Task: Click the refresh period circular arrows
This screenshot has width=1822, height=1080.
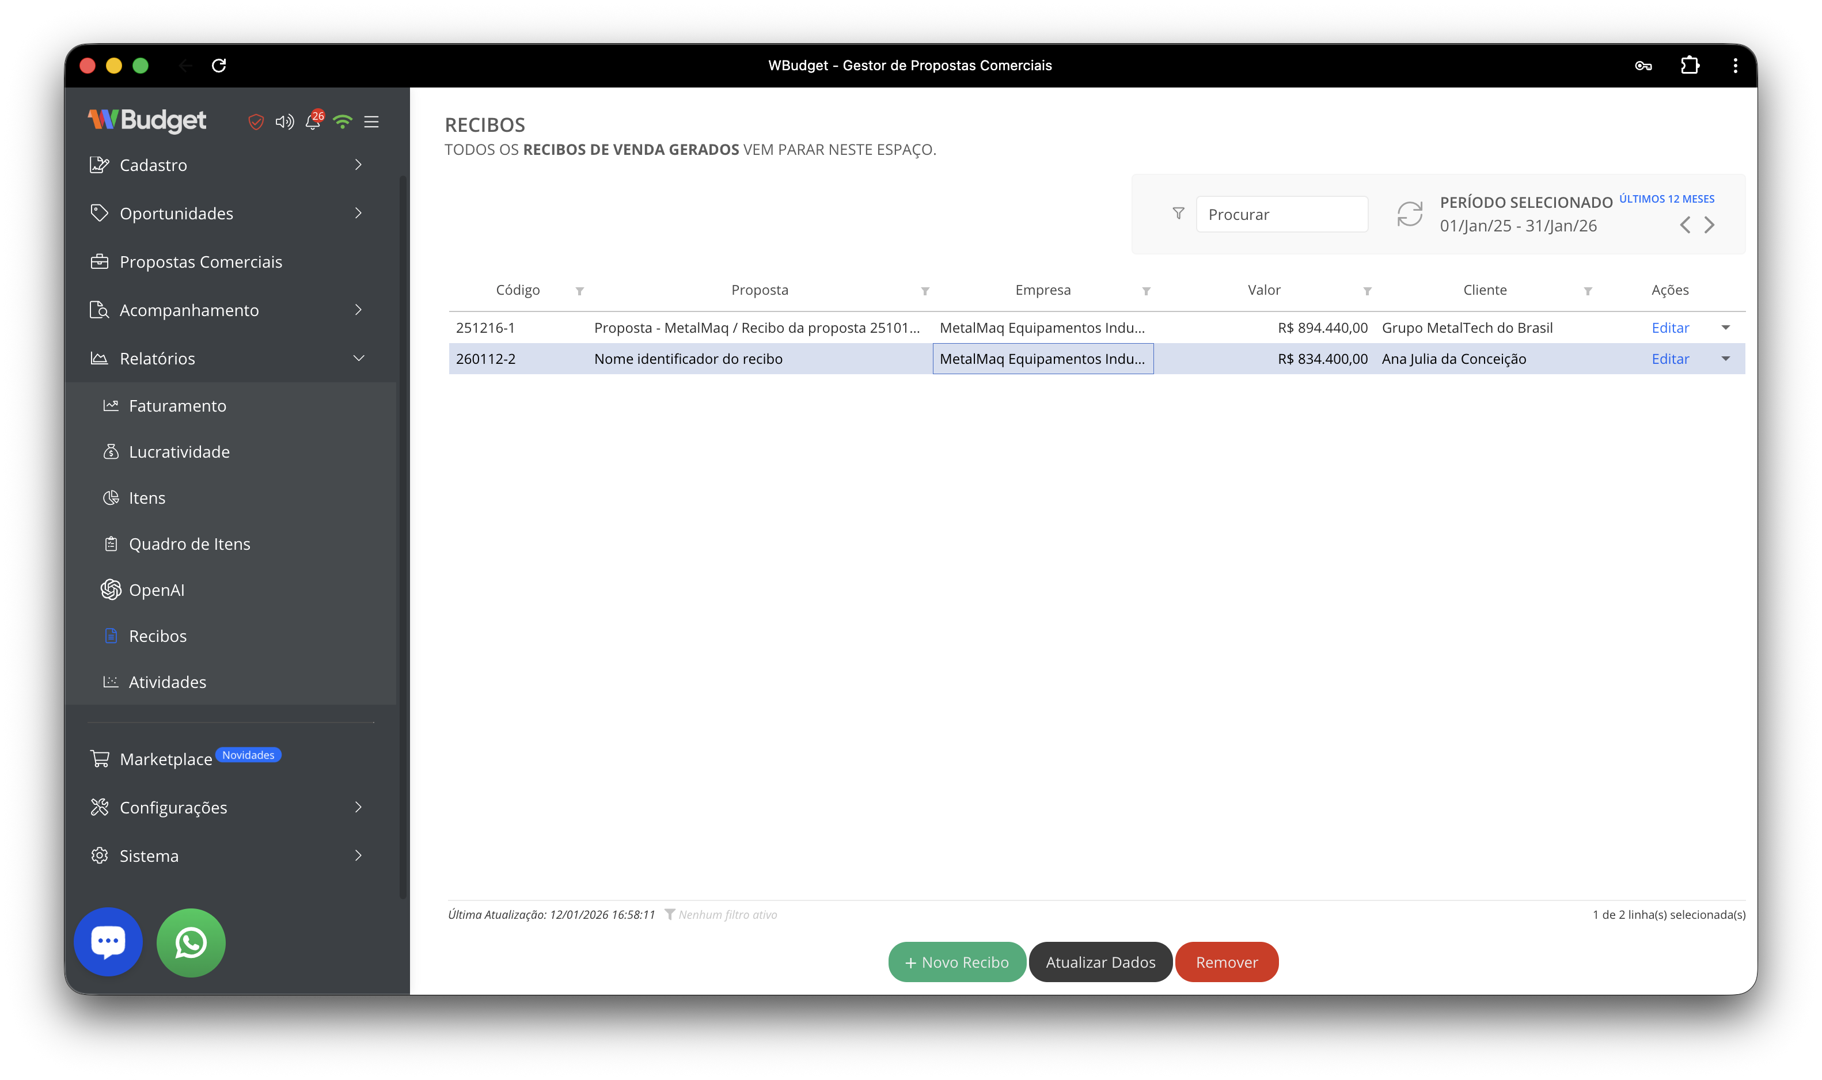Action: point(1409,214)
